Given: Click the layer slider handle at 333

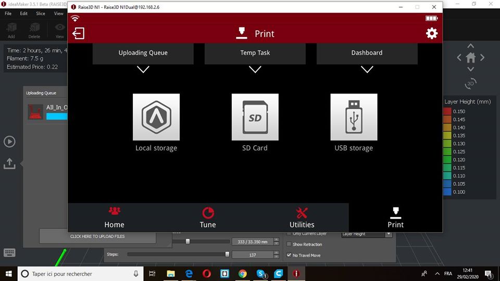Looking at the screenshot, I should click(x=188, y=241).
